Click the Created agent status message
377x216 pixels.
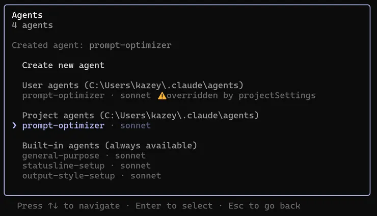pyautogui.click(x=92, y=45)
